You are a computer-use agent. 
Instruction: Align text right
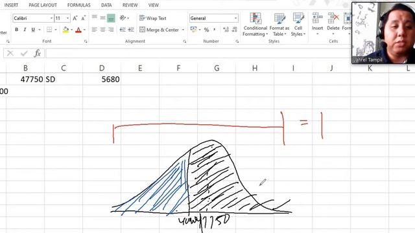pyautogui.click(x=111, y=30)
